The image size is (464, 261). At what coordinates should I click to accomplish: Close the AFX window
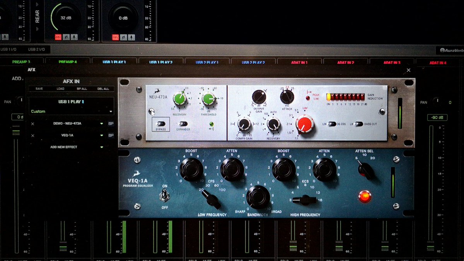[x=408, y=70]
